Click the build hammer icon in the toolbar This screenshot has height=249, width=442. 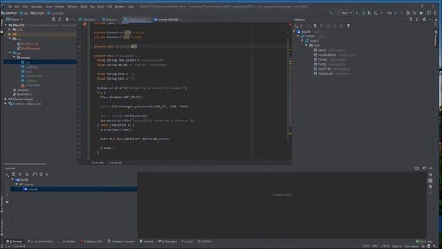[x=331, y=13]
